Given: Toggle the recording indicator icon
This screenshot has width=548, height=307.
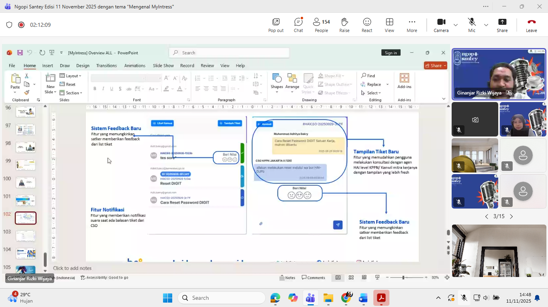Looking at the screenshot, I should tap(21, 25).
